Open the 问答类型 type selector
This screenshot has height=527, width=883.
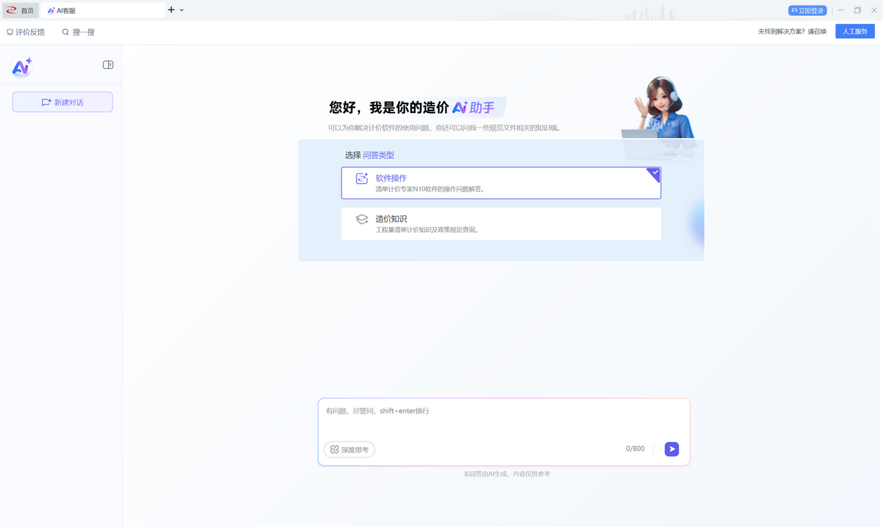click(x=378, y=155)
